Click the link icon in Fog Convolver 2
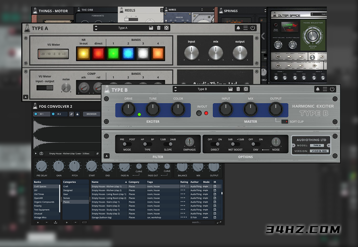Image resolution: width=358 pixels, height=247 pixels. point(72,114)
